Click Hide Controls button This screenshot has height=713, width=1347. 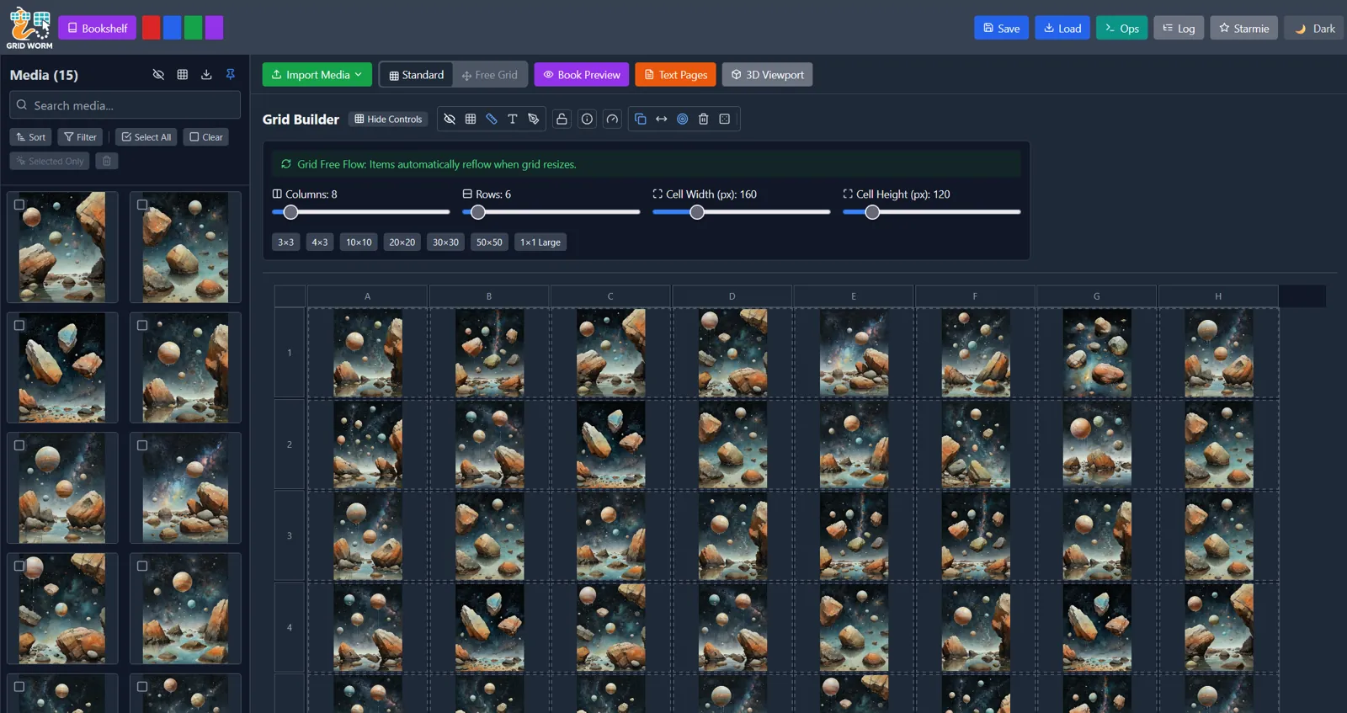[388, 119]
